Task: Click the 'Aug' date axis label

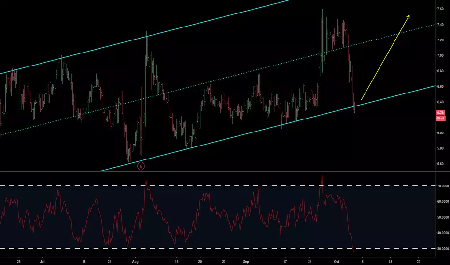Action: point(135,262)
